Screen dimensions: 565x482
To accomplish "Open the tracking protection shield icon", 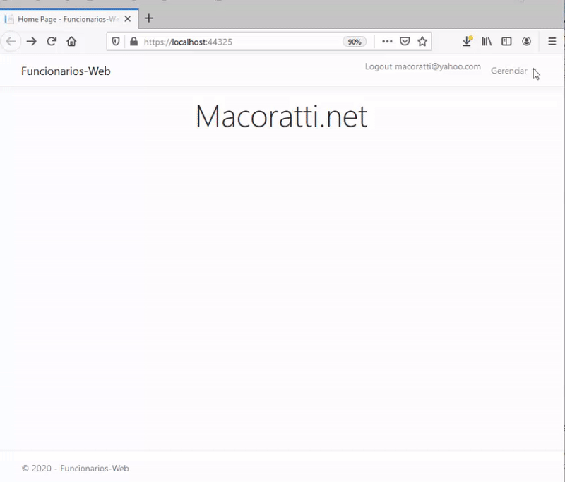I will (x=116, y=42).
